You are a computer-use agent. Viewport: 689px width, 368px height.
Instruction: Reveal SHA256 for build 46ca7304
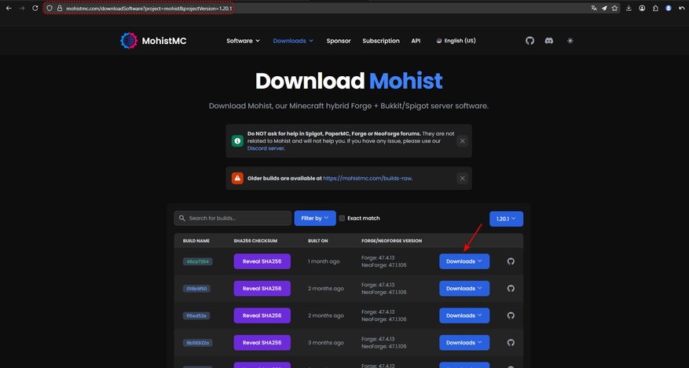pyautogui.click(x=262, y=261)
